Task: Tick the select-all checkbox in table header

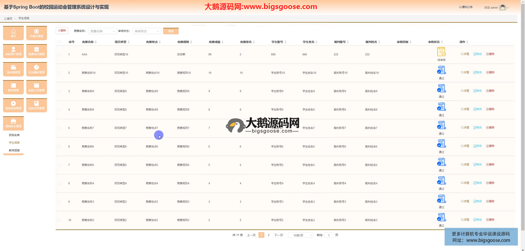Action: 59,42
